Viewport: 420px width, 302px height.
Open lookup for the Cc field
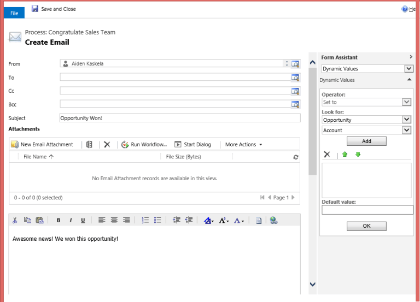pyautogui.click(x=295, y=91)
